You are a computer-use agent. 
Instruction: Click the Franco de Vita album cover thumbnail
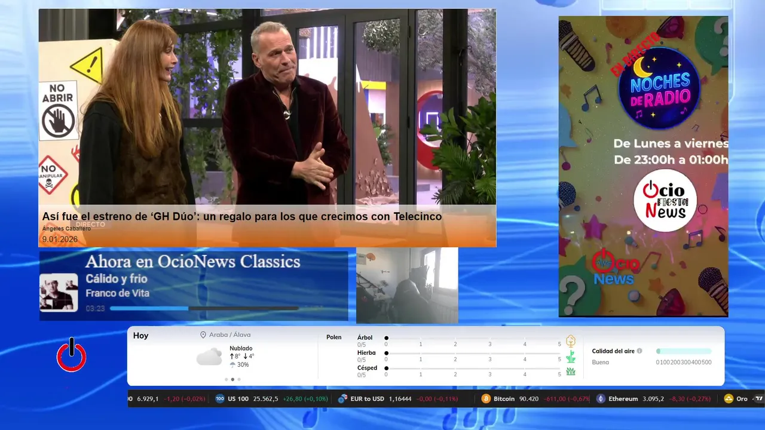pos(59,293)
